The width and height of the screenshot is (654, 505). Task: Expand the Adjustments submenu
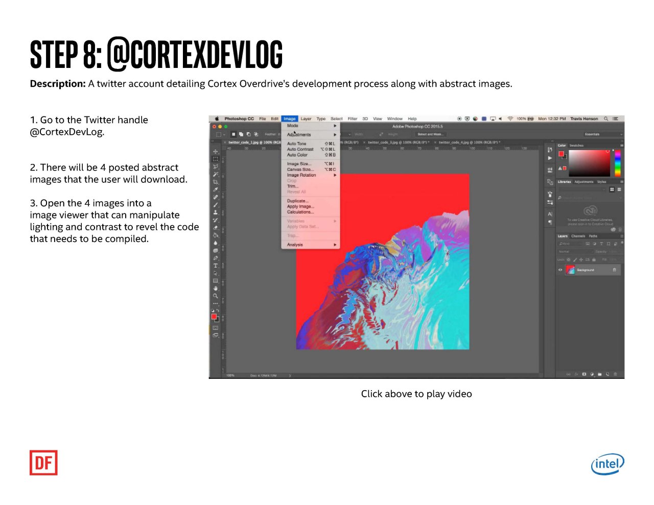[x=311, y=135]
